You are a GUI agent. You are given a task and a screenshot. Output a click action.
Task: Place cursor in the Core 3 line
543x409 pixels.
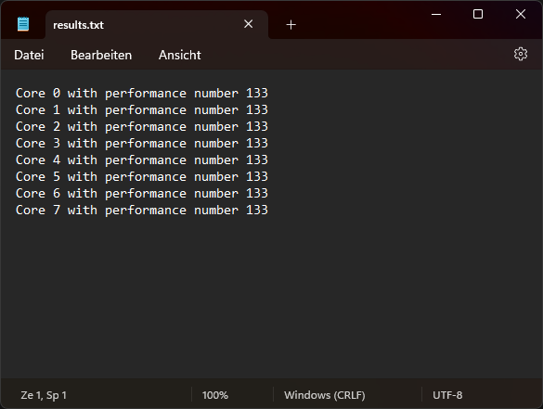click(x=142, y=143)
